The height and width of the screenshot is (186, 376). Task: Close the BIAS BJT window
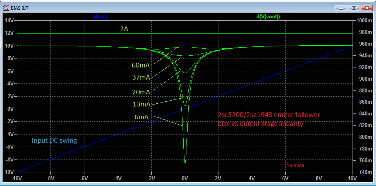tap(366, 8)
